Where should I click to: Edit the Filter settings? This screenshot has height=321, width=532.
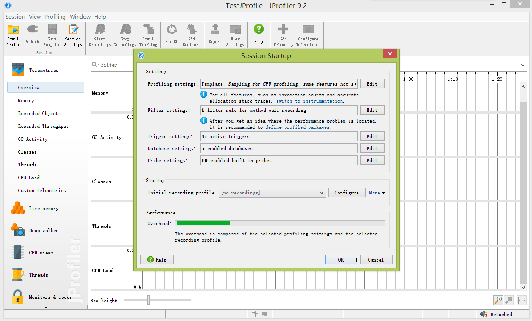[372, 110]
